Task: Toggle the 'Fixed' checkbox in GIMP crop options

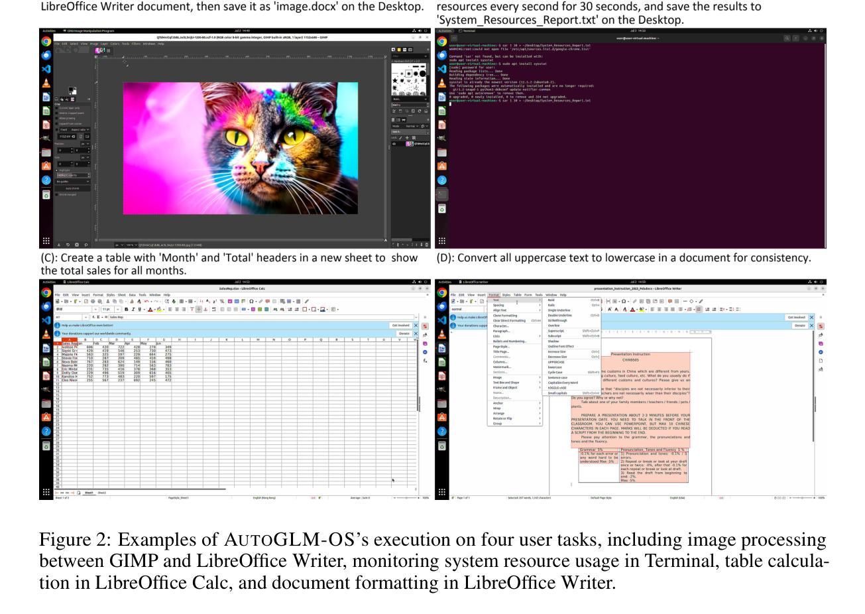Action: coord(56,130)
